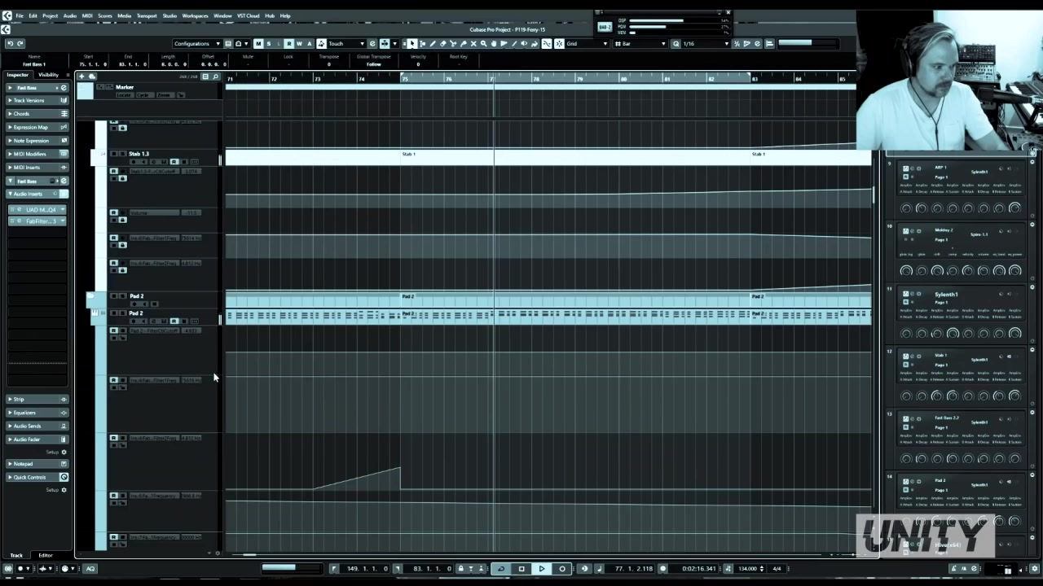Open the MIDI menu
Image resolution: width=1043 pixels, height=586 pixels.
tap(87, 15)
